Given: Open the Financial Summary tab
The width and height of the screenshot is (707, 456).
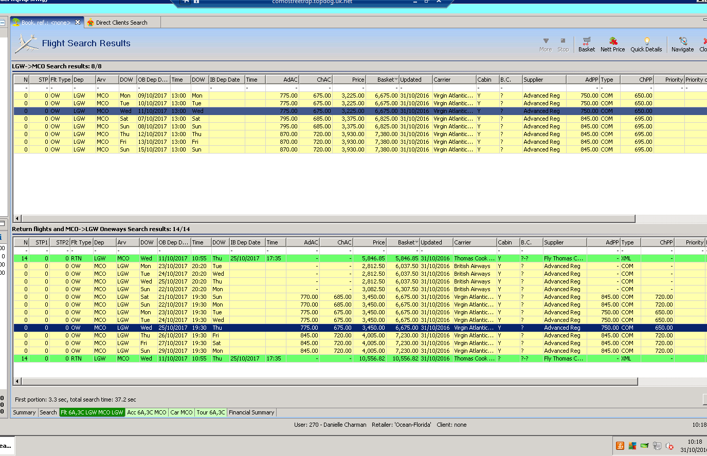Looking at the screenshot, I should [x=251, y=412].
